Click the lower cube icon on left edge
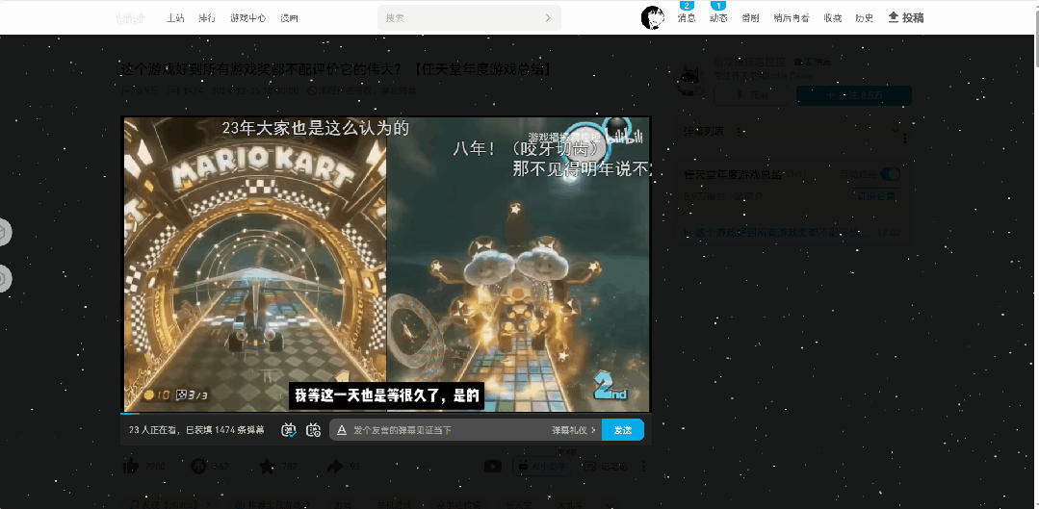 [3, 279]
